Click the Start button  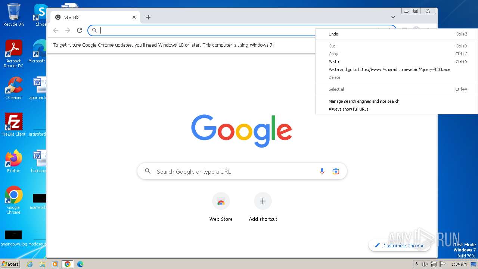[x=10, y=264]
